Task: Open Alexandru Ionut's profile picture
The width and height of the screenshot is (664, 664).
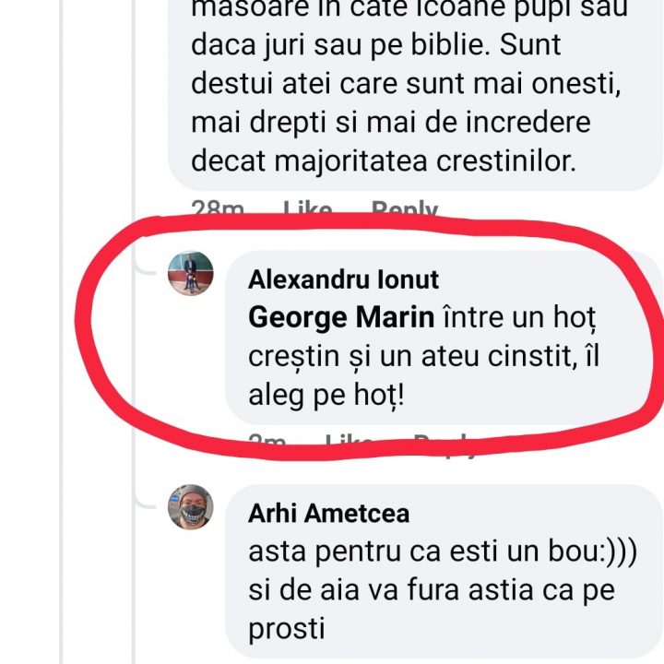Action: pyautogui.click(x=190, y=274)
